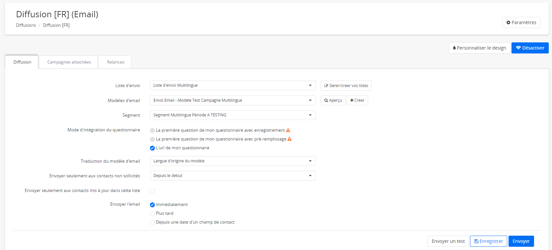Click the plus icon in Creer
552x250 pixels.
point(352,100)
